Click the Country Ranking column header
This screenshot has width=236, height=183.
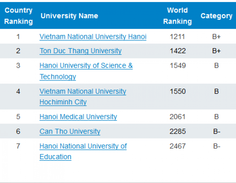tap(19, 16)
